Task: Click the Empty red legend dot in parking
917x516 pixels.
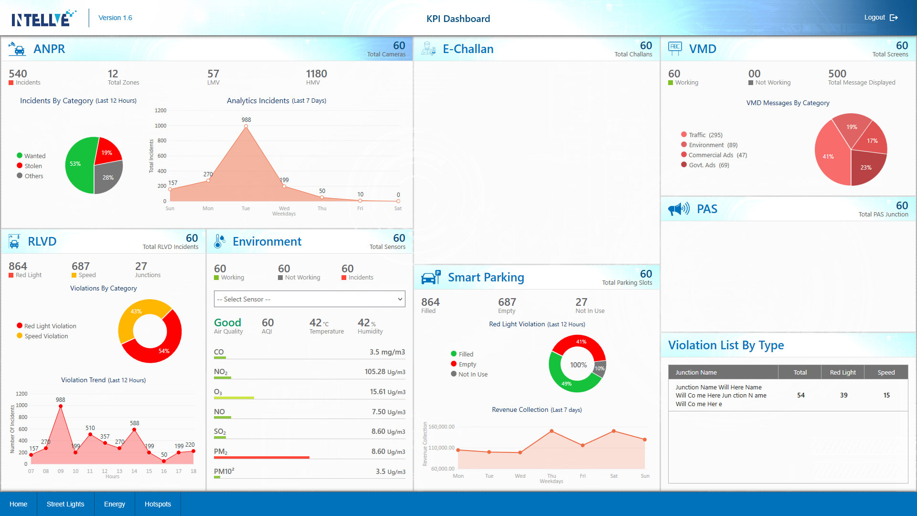Action: point(454,364)
